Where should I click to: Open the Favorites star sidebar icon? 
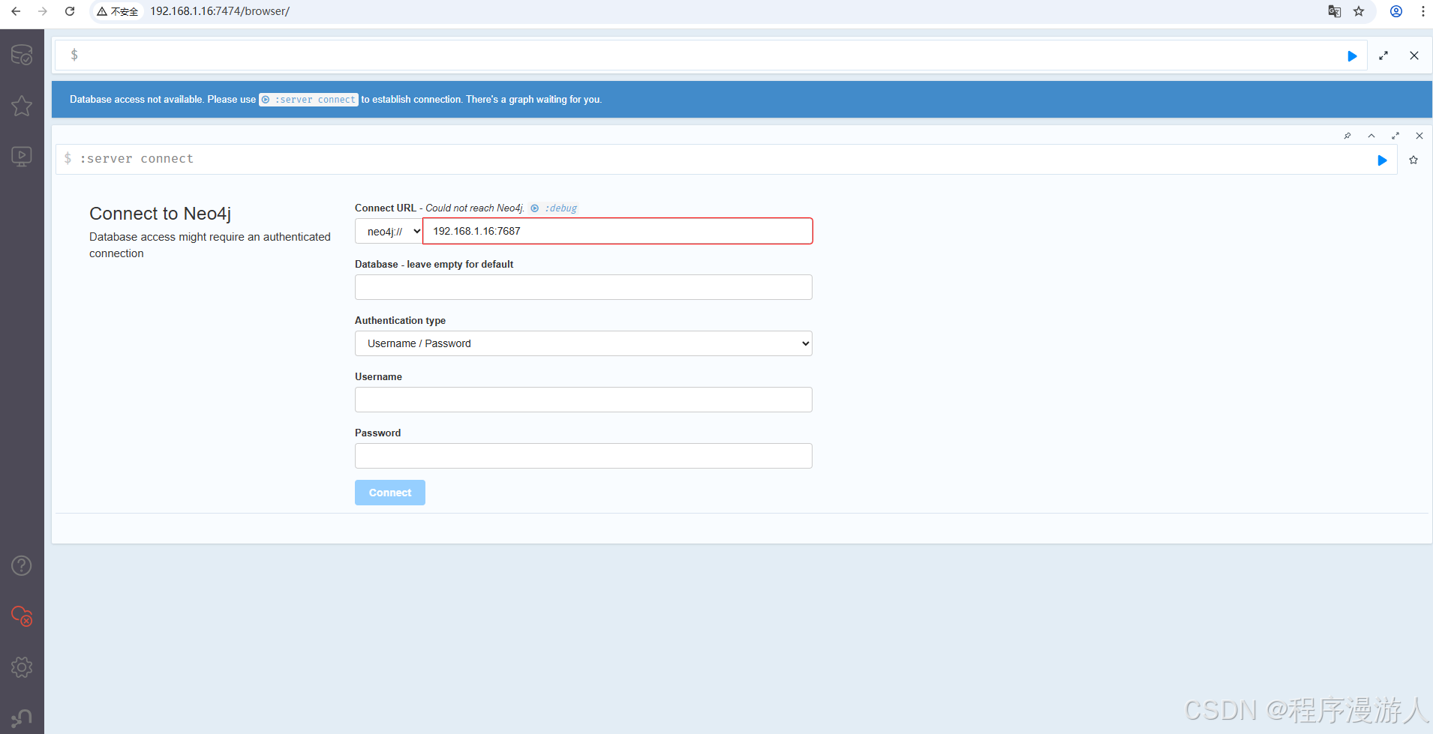pyautogui.click(x=22, y=106)
